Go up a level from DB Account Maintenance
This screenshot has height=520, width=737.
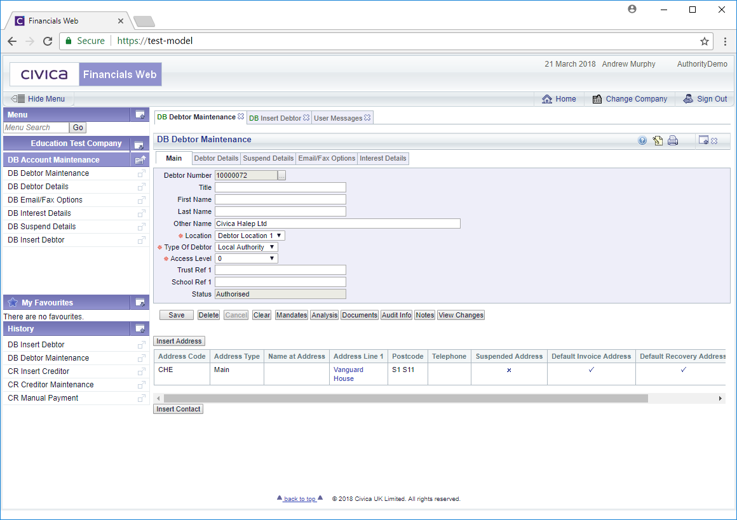click(140, 160)
